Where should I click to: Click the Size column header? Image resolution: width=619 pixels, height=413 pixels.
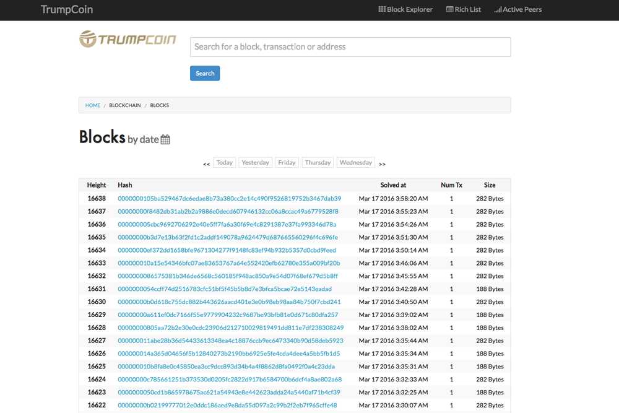pos(490,185)
